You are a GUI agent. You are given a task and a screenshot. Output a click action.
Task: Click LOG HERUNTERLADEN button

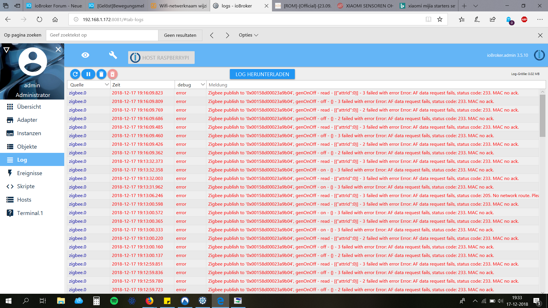click(x=262, y=74)
